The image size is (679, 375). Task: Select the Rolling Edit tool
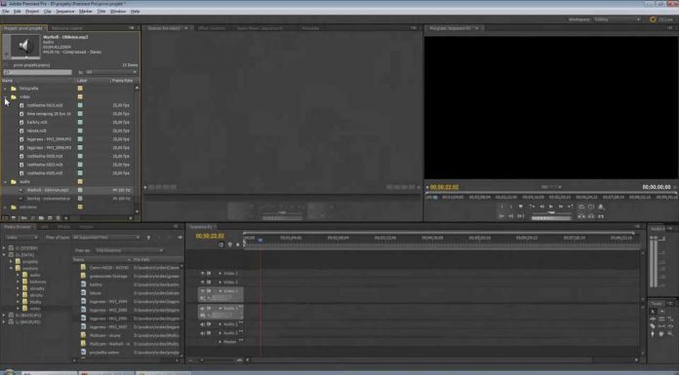click(661, 319)
